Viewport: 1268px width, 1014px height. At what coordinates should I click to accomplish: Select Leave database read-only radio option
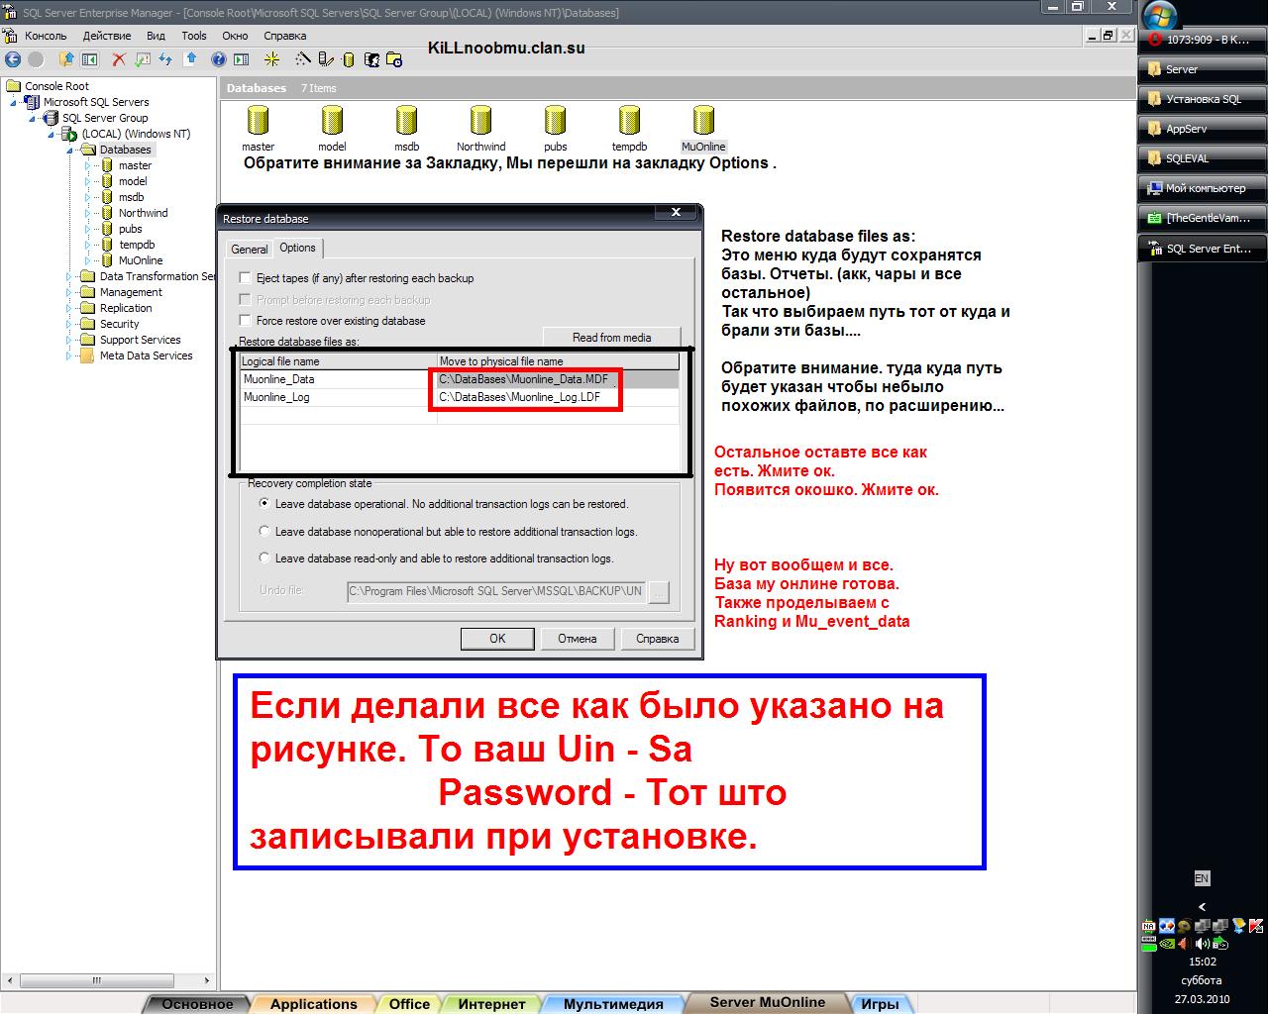[264, 558]
